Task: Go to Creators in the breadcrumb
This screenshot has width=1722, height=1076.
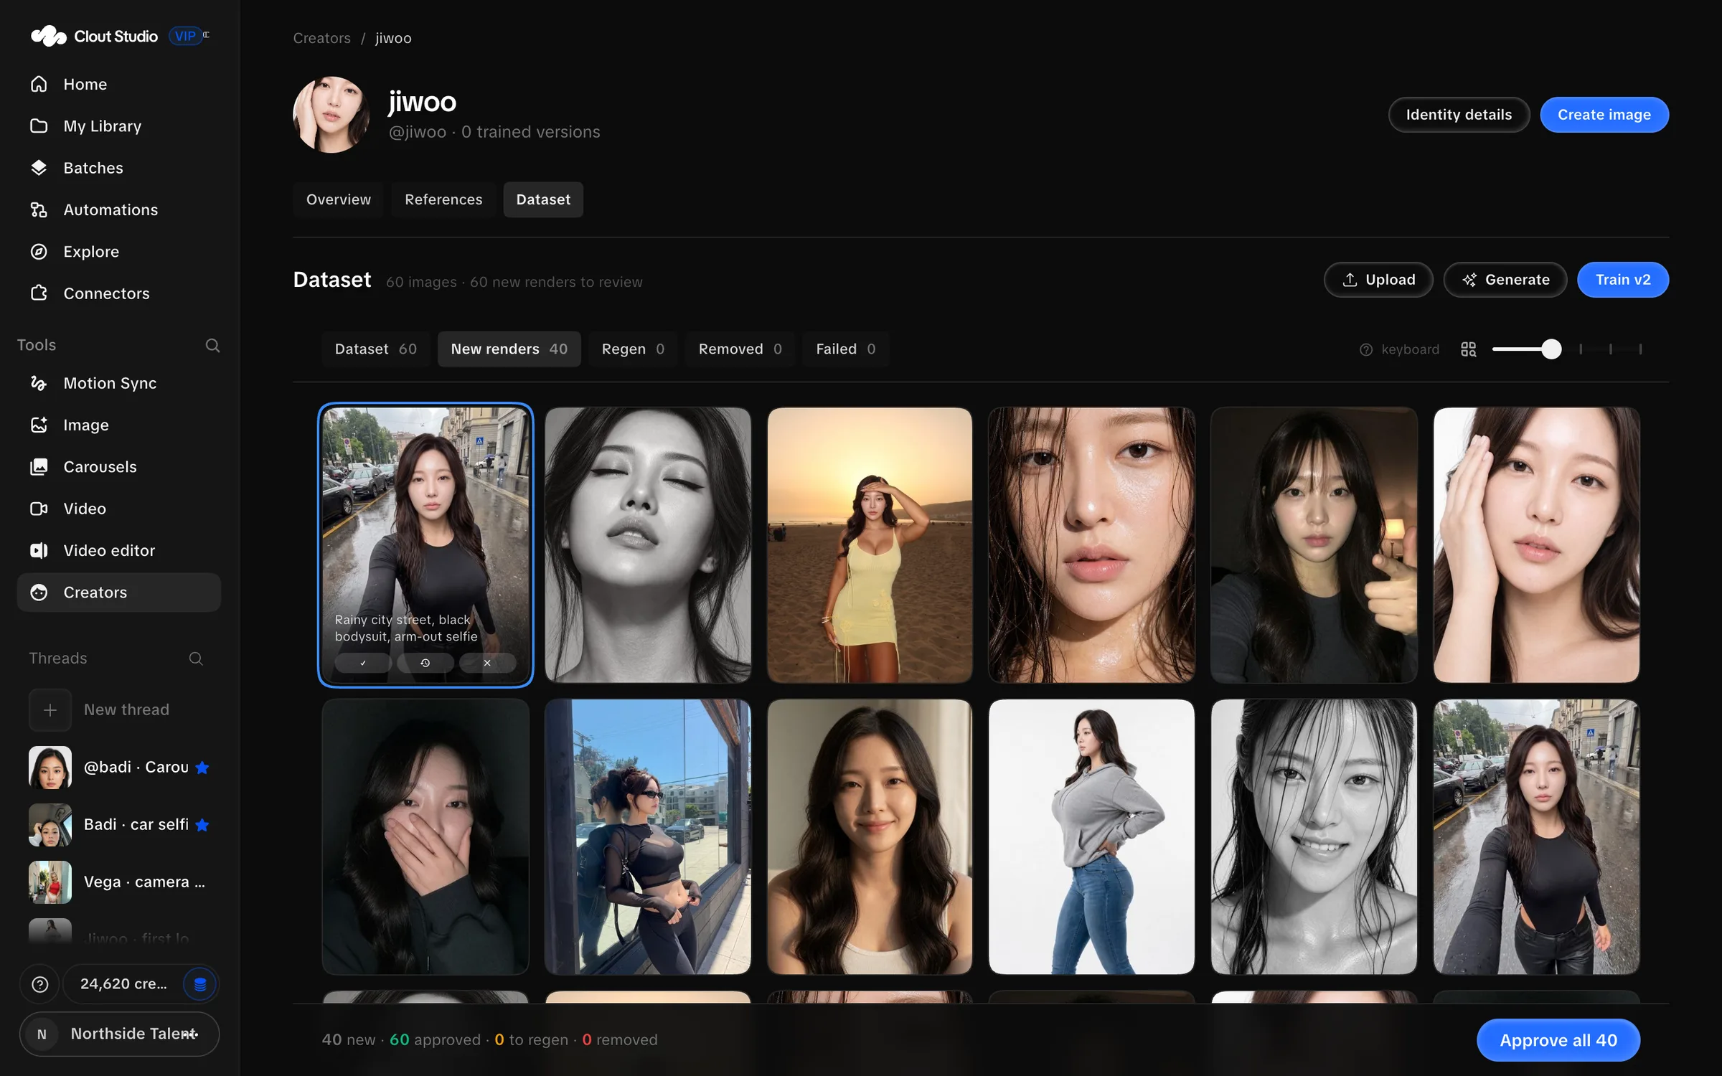Action: [x=321, y=38]
